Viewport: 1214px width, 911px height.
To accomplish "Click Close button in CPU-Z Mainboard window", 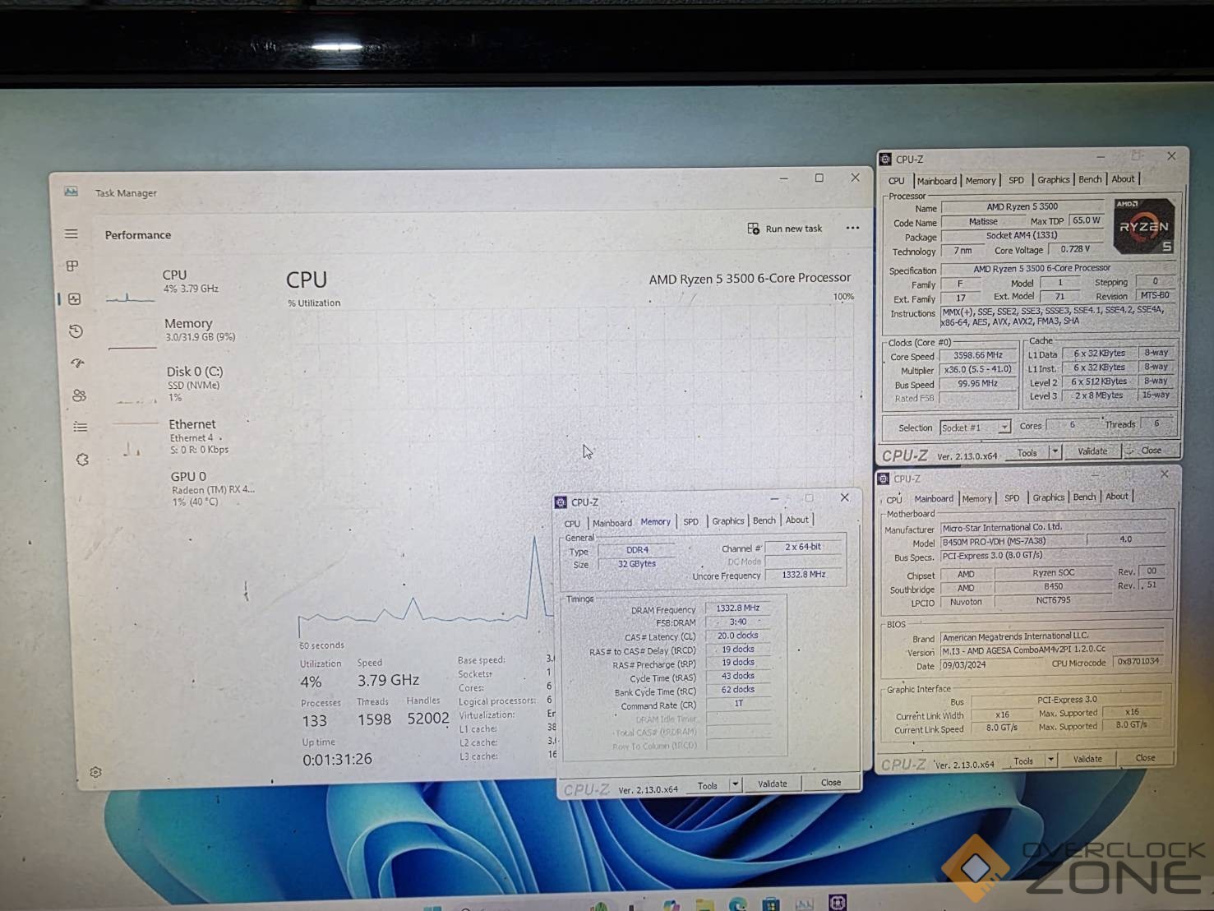I will [x=1145, y=758].
